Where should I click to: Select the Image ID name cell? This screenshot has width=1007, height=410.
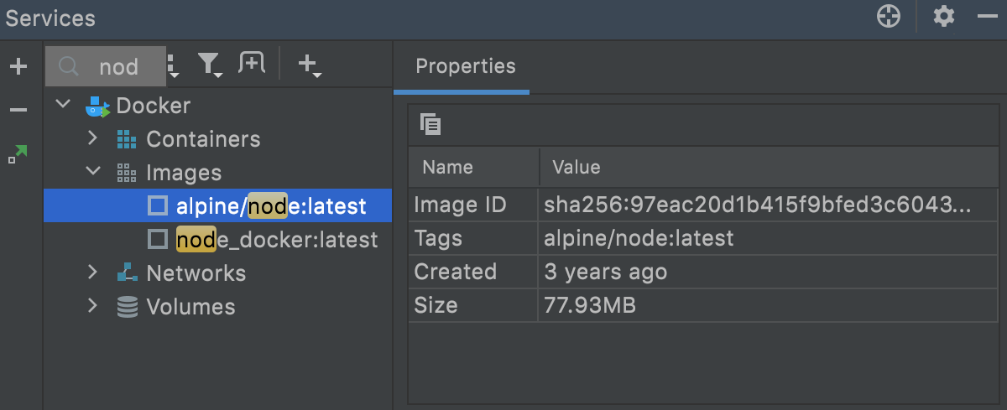[x=473, y=205]
